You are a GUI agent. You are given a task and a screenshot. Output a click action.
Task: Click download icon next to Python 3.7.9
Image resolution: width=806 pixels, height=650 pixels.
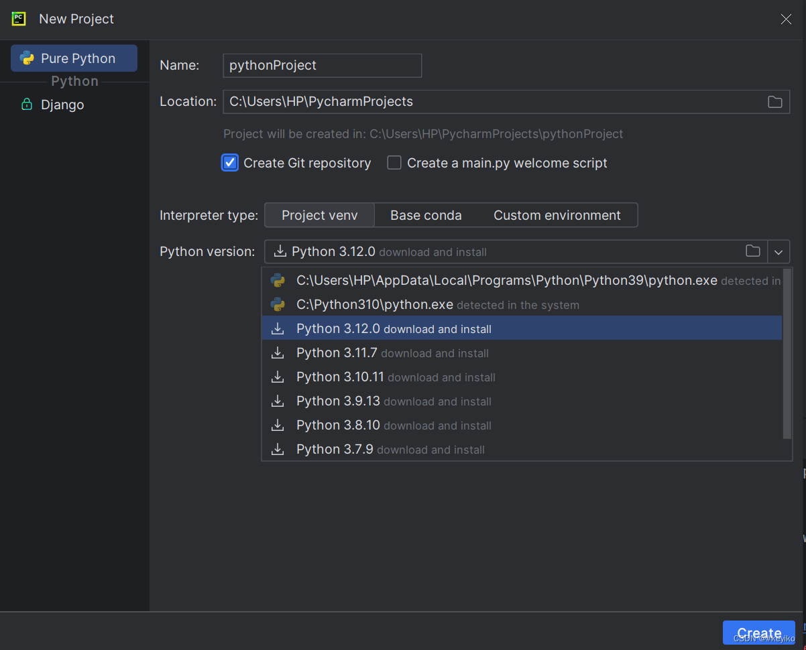click(278, 450)
